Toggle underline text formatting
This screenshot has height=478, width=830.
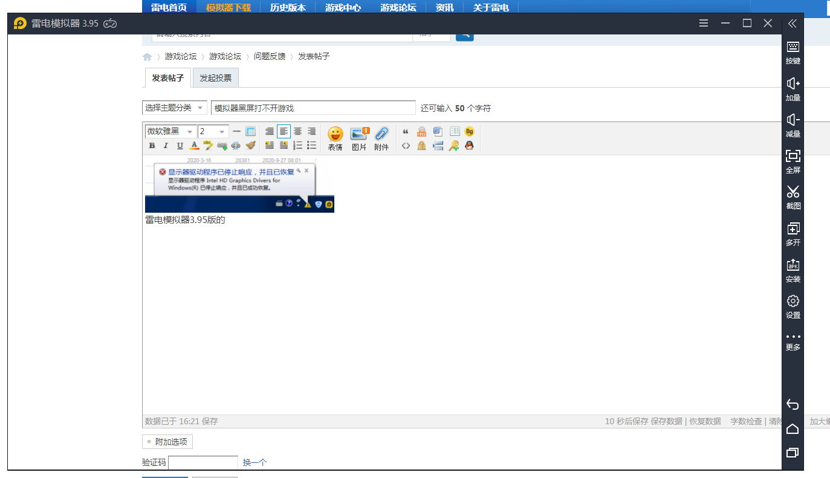click(180, 146)
